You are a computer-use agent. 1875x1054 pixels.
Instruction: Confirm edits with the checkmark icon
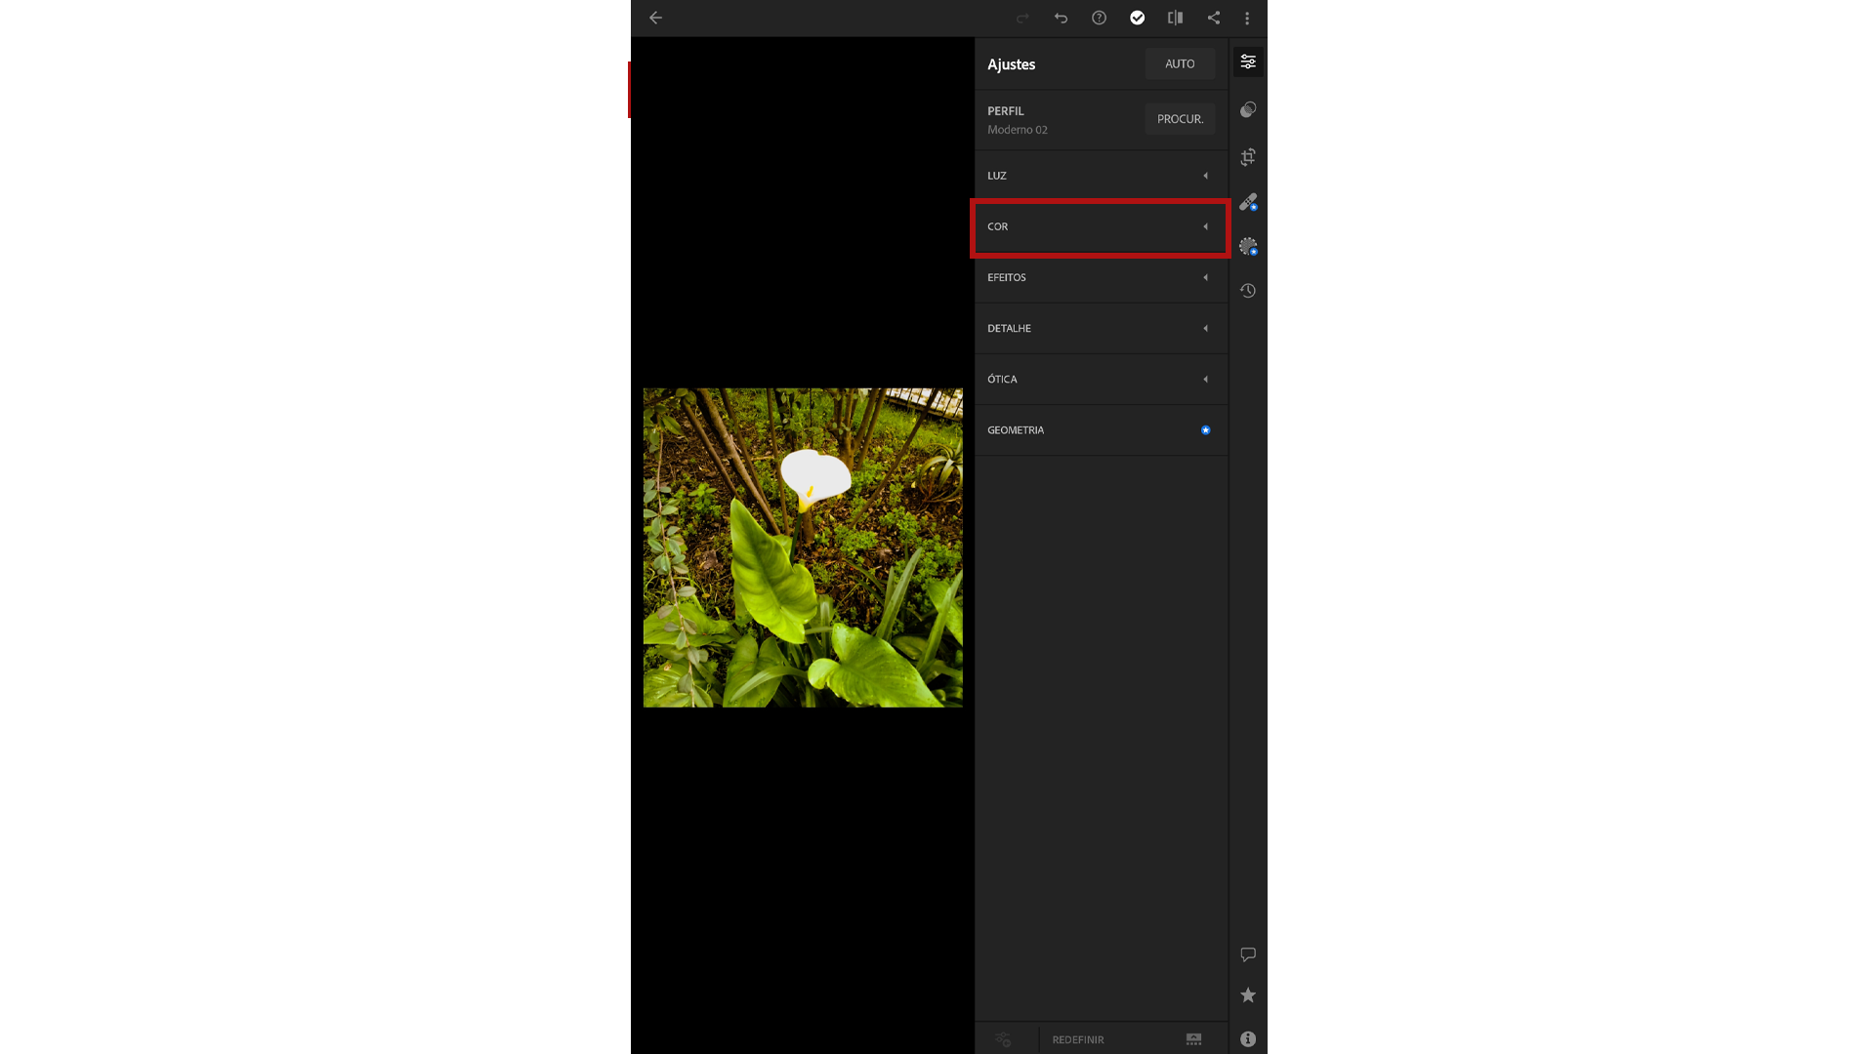point(1137,18)
